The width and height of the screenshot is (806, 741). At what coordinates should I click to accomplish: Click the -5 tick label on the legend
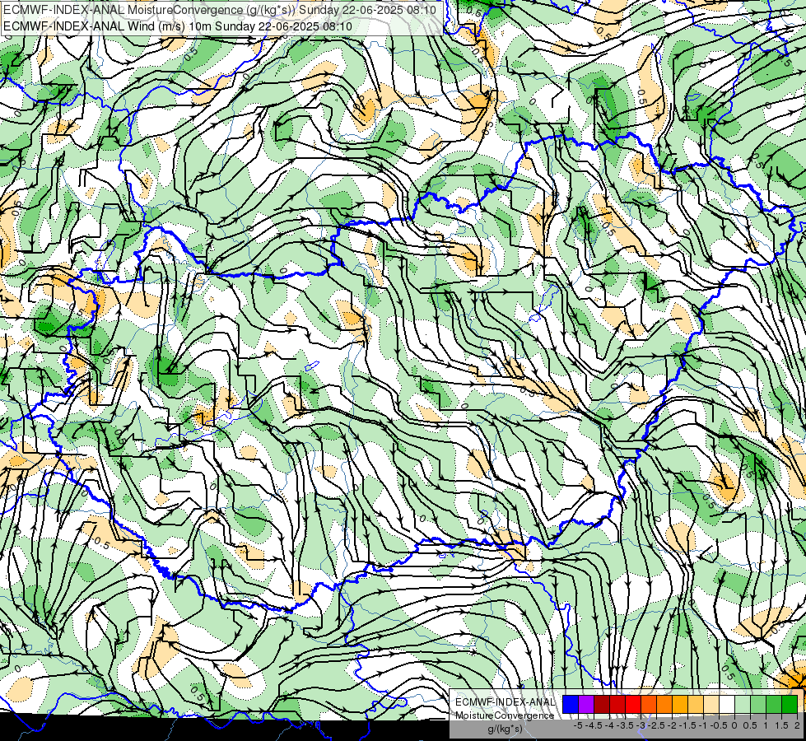(x=578, y=725)
